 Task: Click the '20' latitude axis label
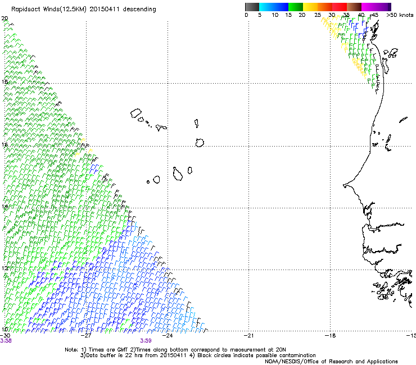[x=4, y=19]
